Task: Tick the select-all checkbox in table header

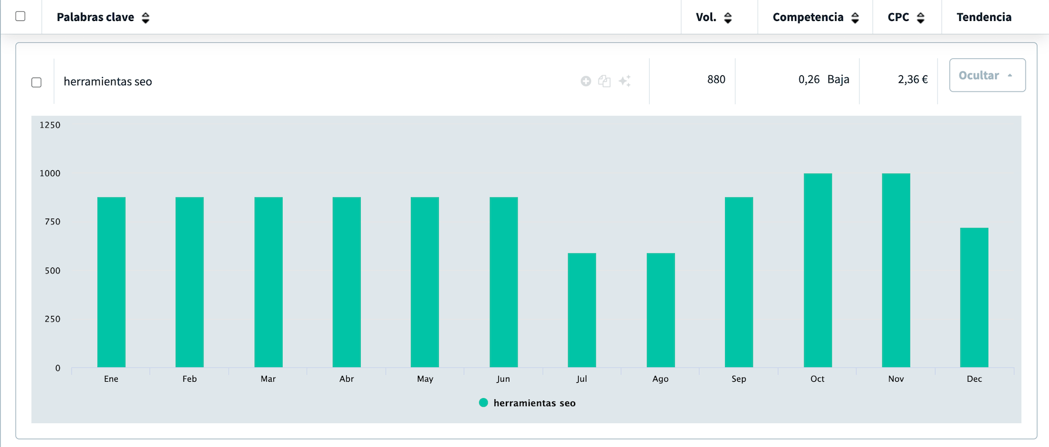Action: (x=20, y=16)
